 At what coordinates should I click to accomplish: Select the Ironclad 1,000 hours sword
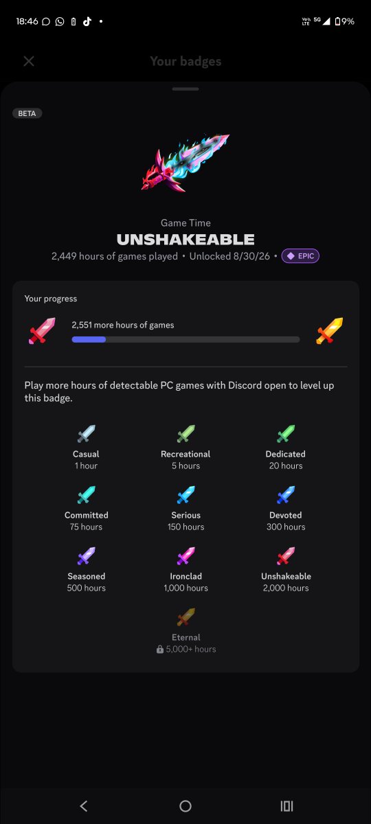pos(185,556)
